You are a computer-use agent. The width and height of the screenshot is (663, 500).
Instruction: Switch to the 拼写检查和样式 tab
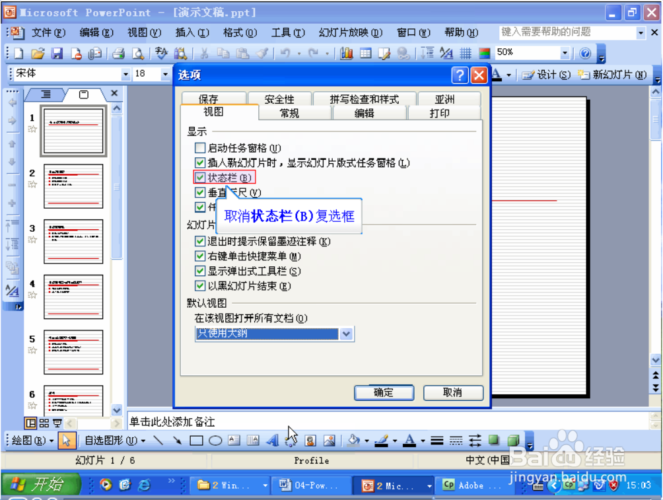pyautogui.click(x=364, y=99)
